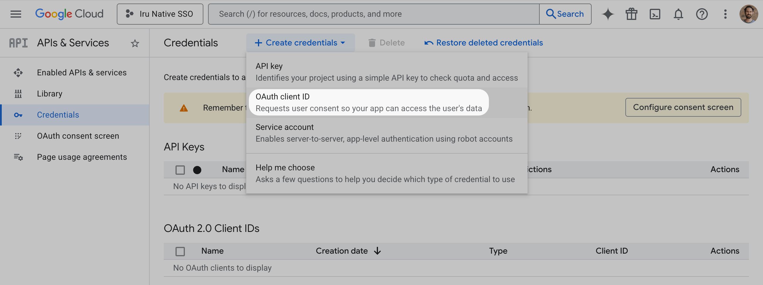The height and width of the screenshot is (285, 763).
Task: Click the orange warning triangle icon
Action: click(184, 108)
